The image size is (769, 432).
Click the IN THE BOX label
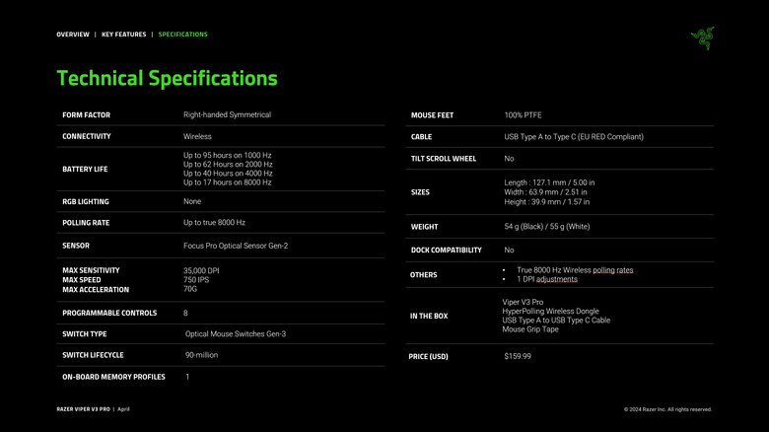[x=429, y=317]
